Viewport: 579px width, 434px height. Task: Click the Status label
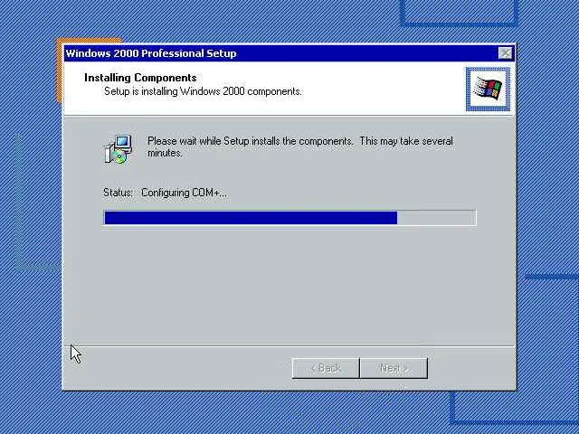point(118,193)
